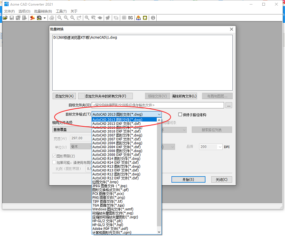Click into the 目标文件夹 path field

pyautogui.click(x=158, y=105)
